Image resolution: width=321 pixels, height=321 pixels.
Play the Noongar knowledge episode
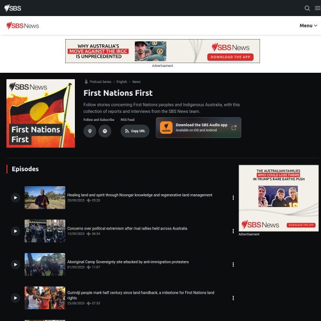[x=15, y=198]
